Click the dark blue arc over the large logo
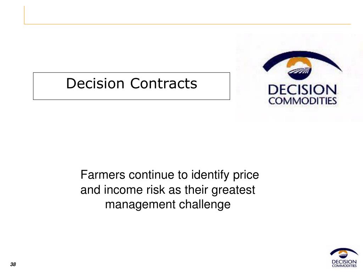The image size is (363, 272). [302, 61]
